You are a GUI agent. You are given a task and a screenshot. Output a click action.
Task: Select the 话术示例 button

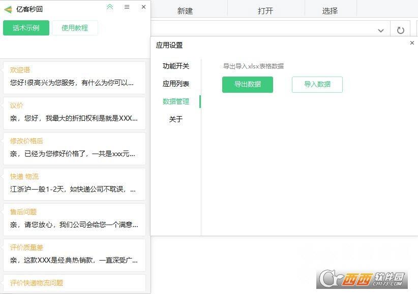(26, 28)
